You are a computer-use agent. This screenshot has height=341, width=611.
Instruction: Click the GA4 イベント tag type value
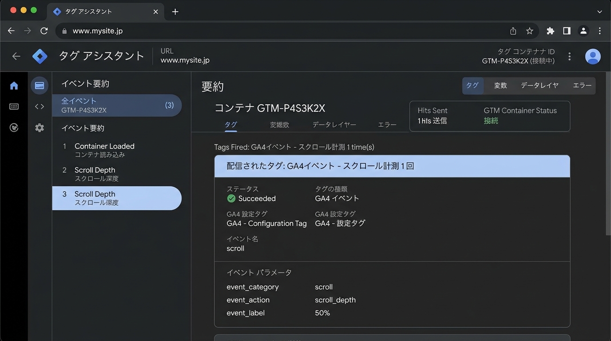click(337, 198)
